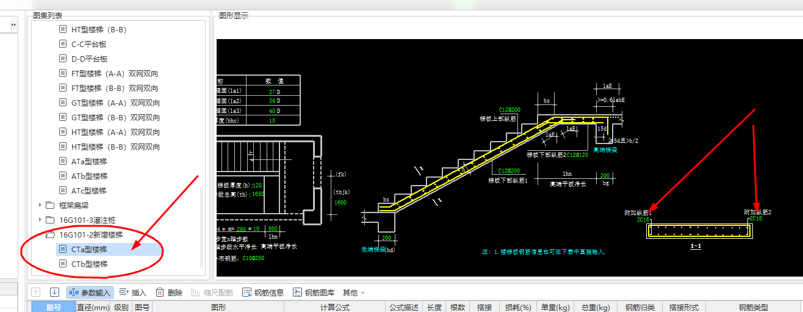Click 搭接形式 column header

[684, 308]
